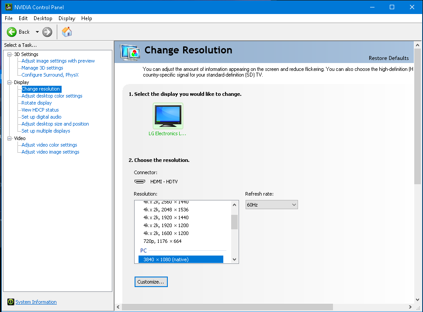The image size is (423, 312).
Task: Click the Back text label in toolbar
Action: point(24,32)
